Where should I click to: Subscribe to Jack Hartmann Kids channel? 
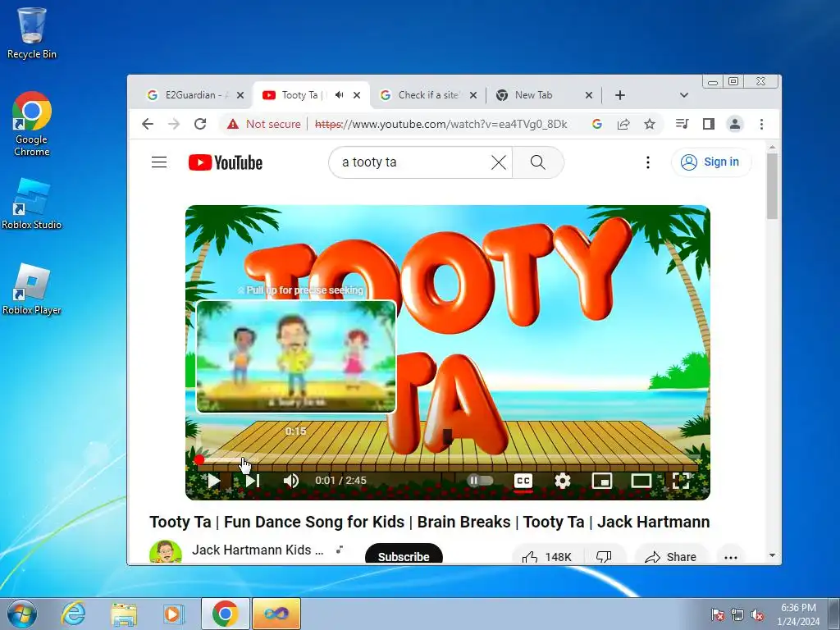coord(404,555)
